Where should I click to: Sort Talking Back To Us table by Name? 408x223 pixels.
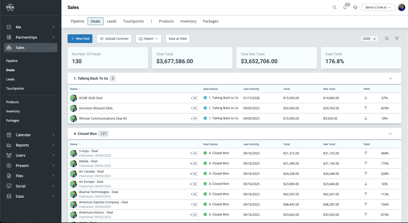[75, 89]
